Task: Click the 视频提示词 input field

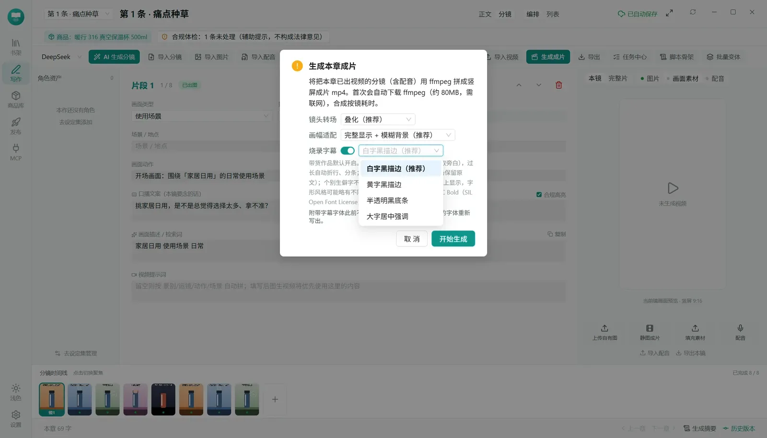Action: [349, 292]
